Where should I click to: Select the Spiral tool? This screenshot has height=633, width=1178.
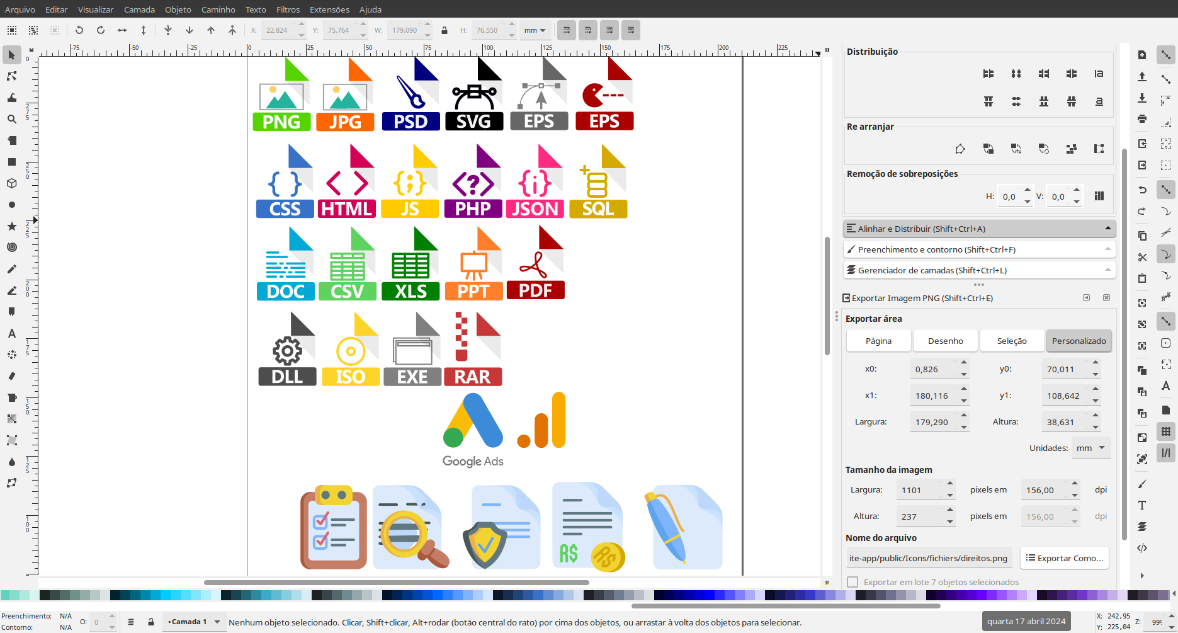coord(11,248)
